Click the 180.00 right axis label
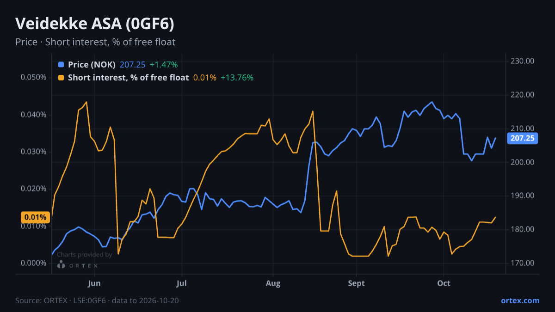The width and height of the screenshot is (555, 312). coord(523,230)
